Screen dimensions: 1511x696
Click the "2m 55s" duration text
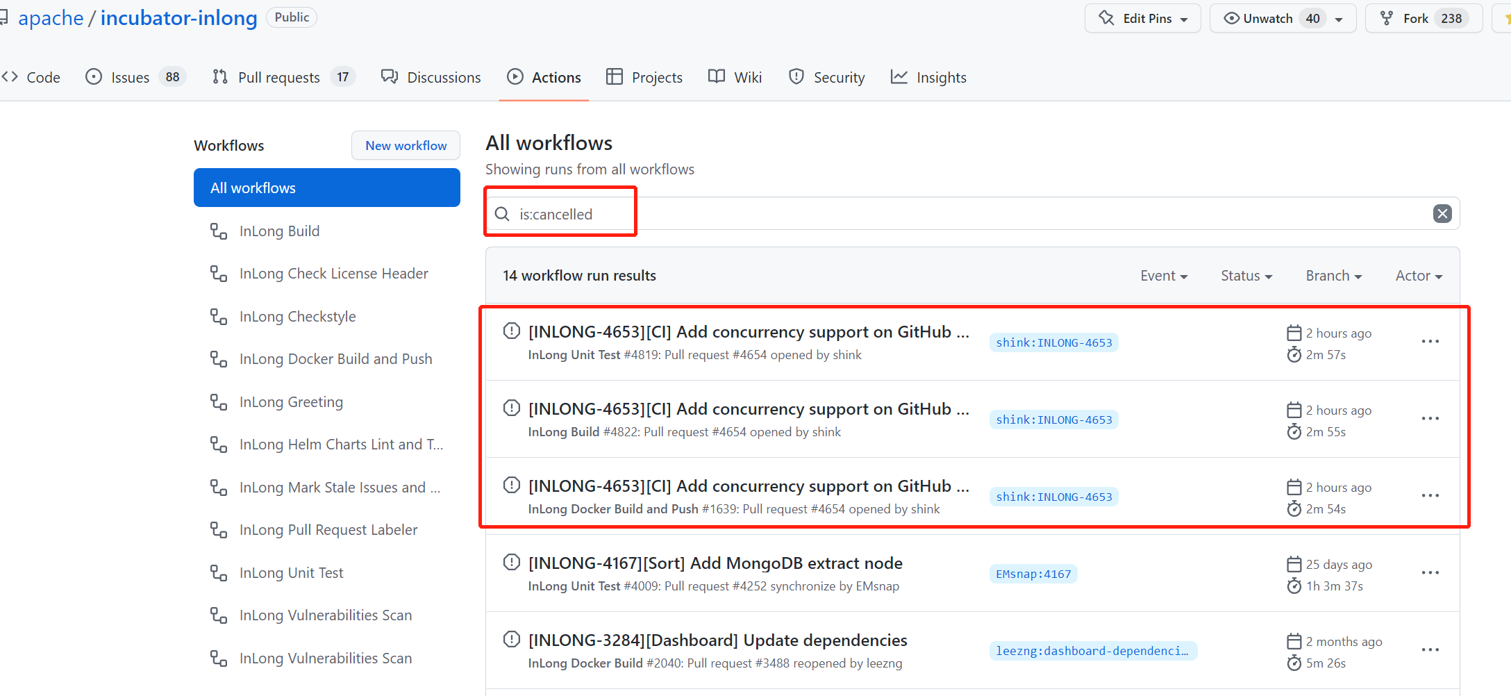point(1326,432)
